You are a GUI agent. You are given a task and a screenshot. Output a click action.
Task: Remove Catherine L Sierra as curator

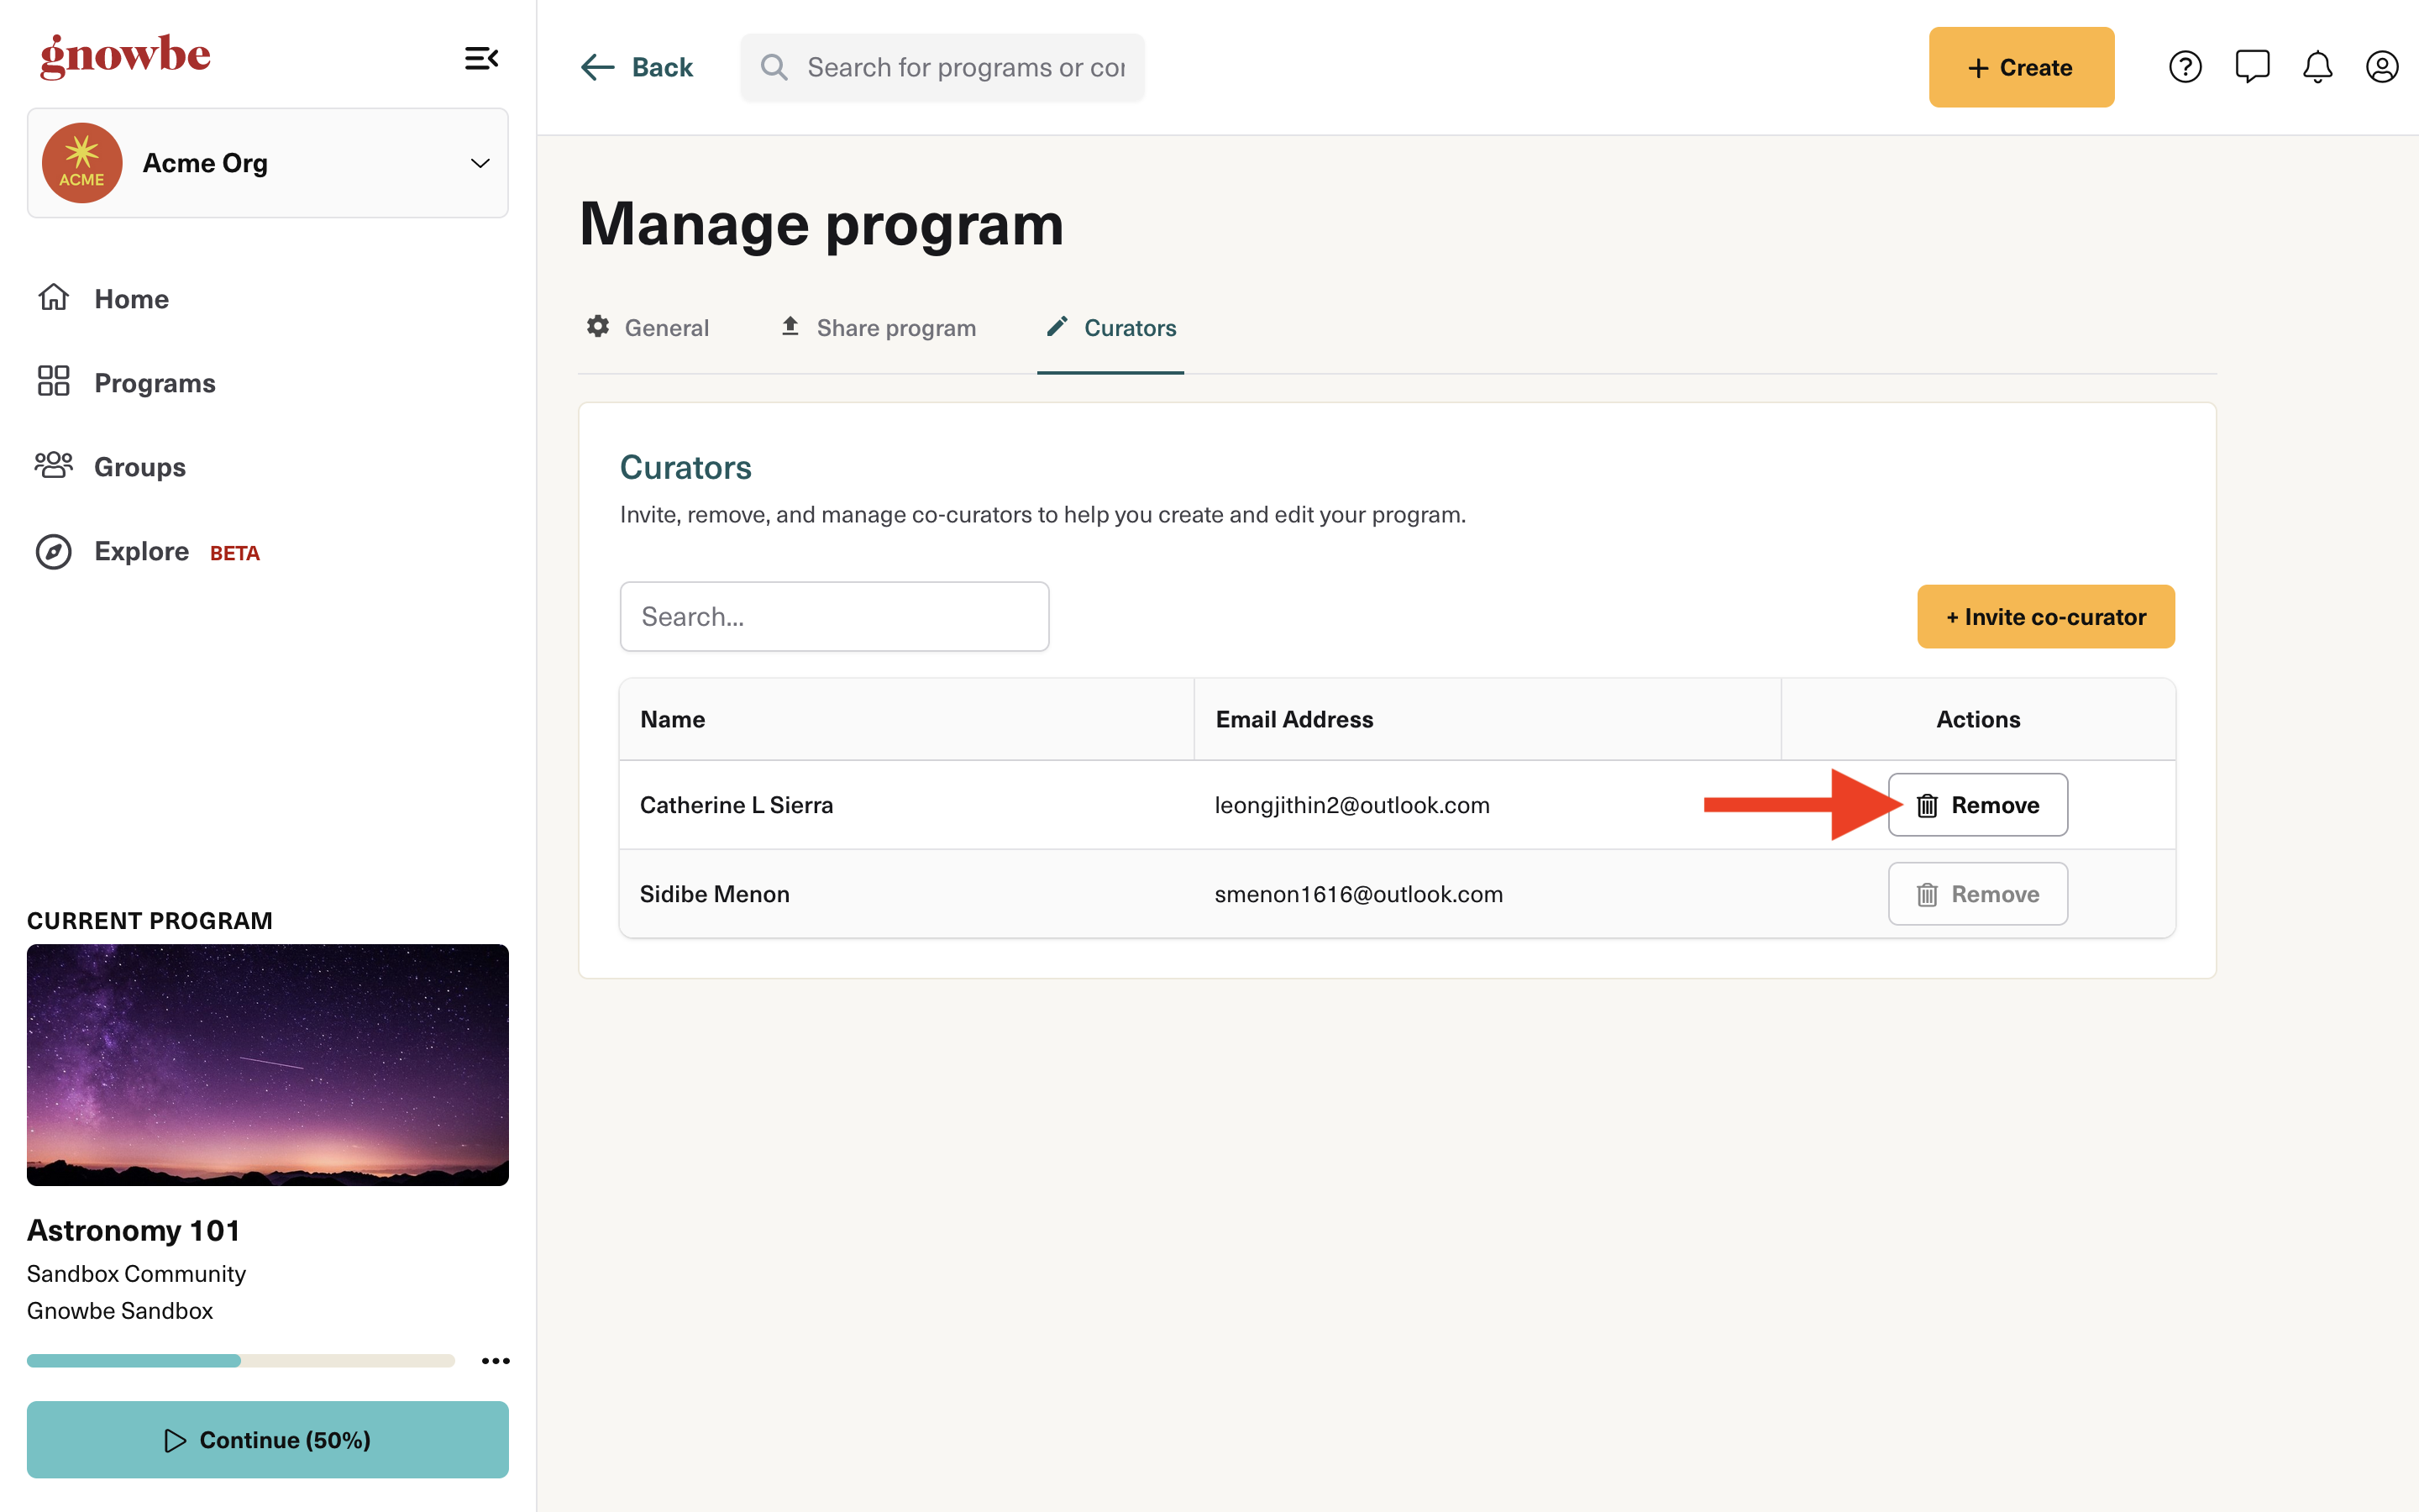[1977, 805]
